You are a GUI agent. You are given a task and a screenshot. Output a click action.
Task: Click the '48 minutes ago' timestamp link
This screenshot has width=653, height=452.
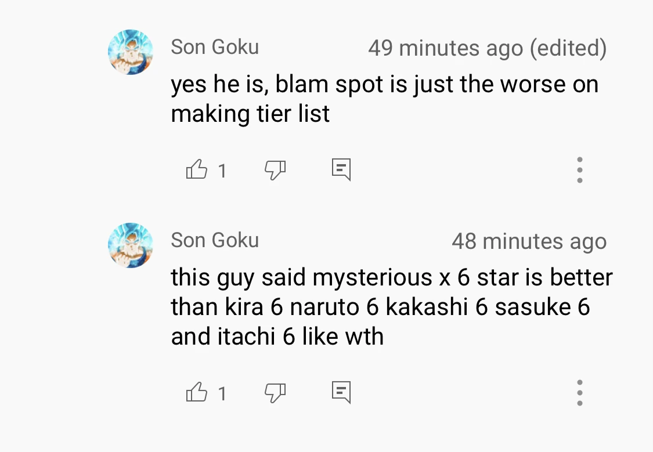529,241
